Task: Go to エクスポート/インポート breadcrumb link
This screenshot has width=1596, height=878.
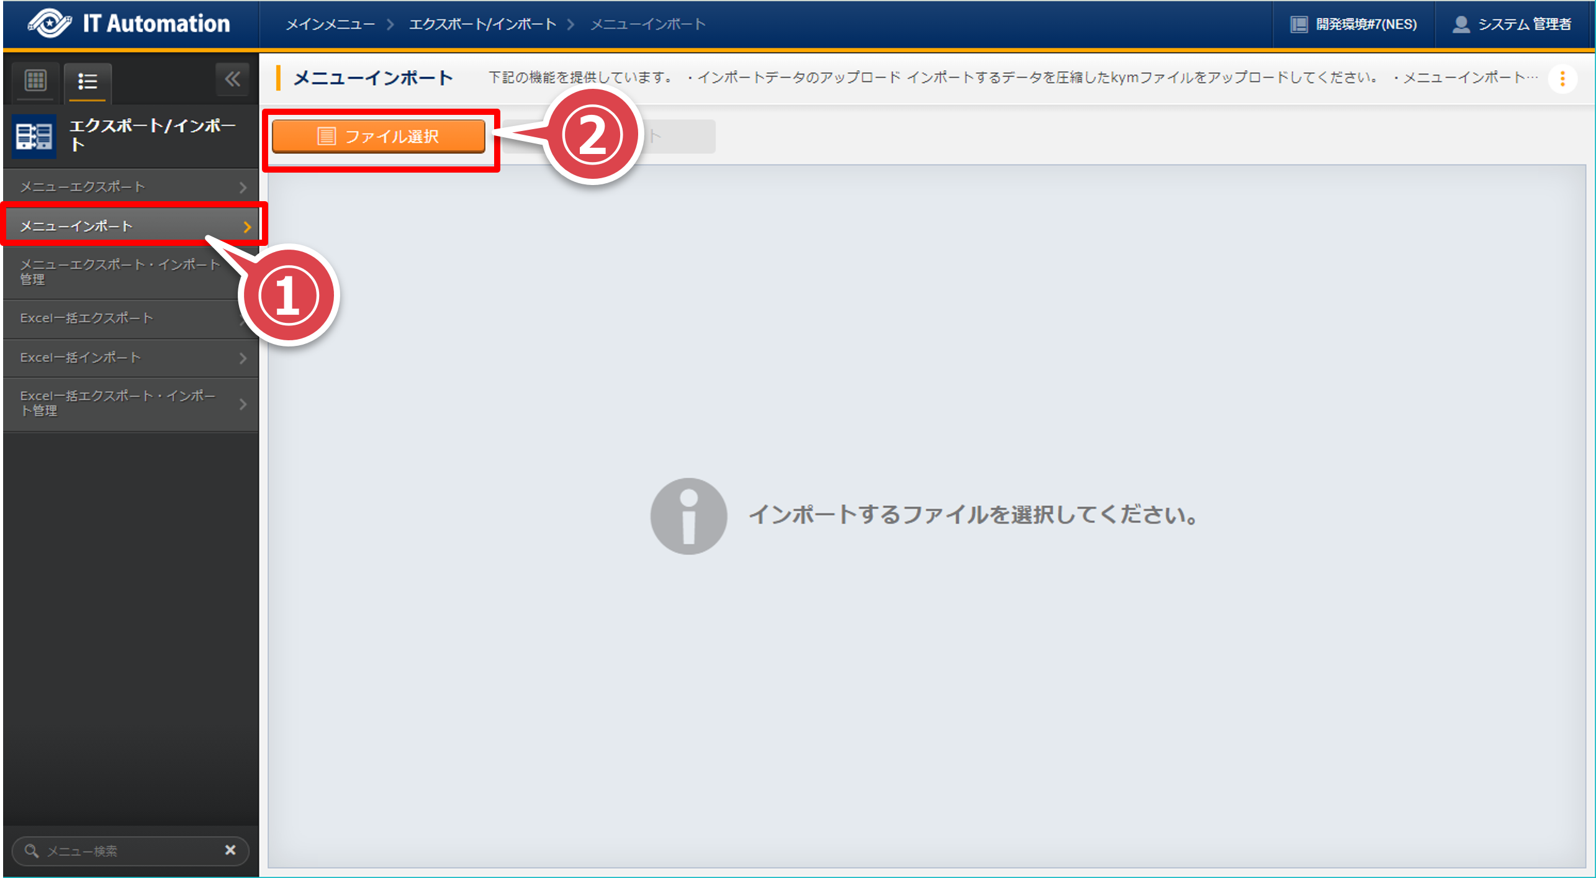Action: [482, 24]
